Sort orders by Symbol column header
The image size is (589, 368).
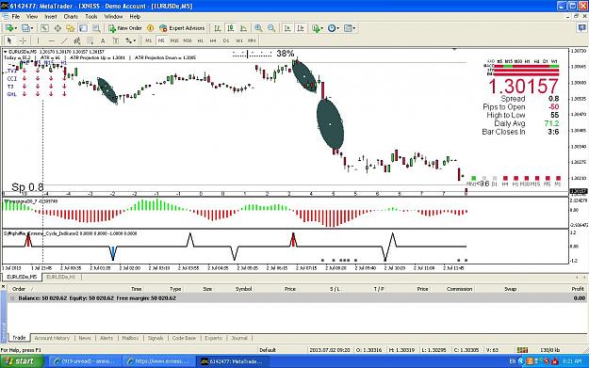244,289
